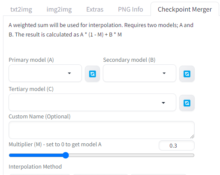Screen dimensions: 220x175
Task: Refresh the Secondary model (B) list
Action: point(187,74)
